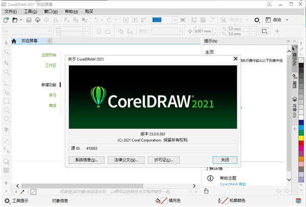Click the source ID value 410003

coord(92,148)
